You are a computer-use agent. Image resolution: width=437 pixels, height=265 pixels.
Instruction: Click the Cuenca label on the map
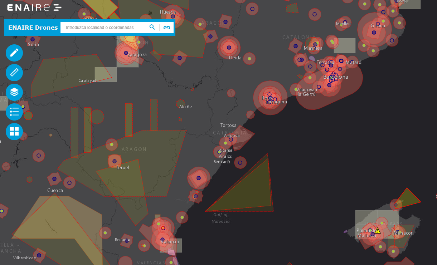point(55,191)
